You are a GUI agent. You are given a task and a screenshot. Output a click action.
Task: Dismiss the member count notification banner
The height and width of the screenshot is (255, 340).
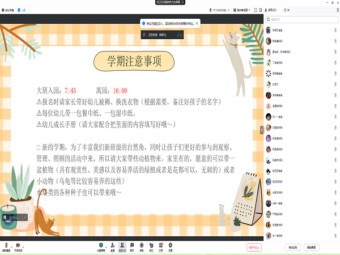(197, 23)
